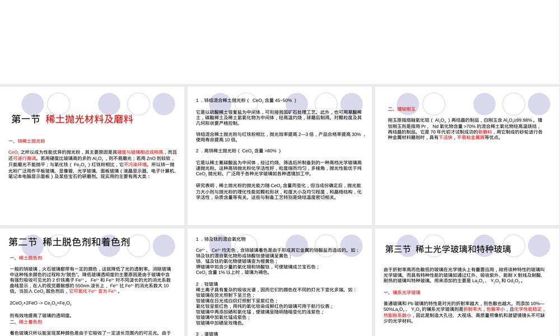Open the slide thumbnail about 镨钕刚玉
Viewport: 560px width, 336px height.
(x=467, y=156)
